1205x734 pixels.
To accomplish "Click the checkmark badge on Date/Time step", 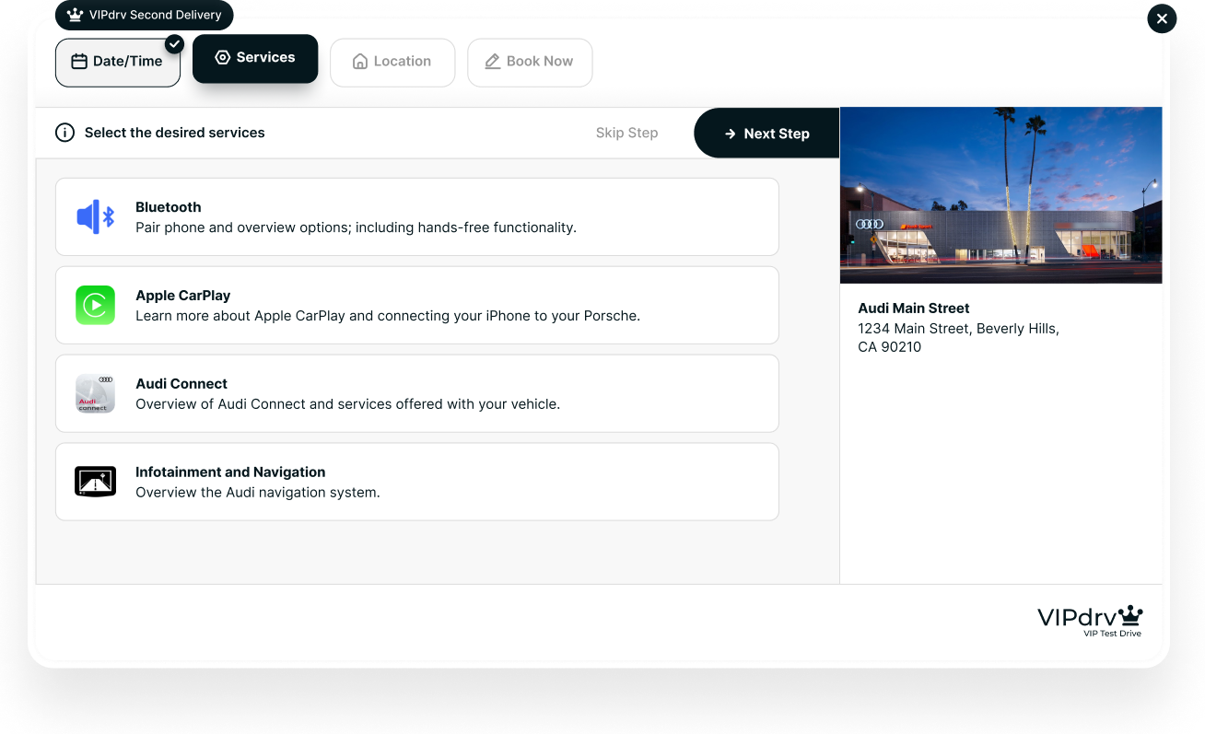I will [174, 43].
